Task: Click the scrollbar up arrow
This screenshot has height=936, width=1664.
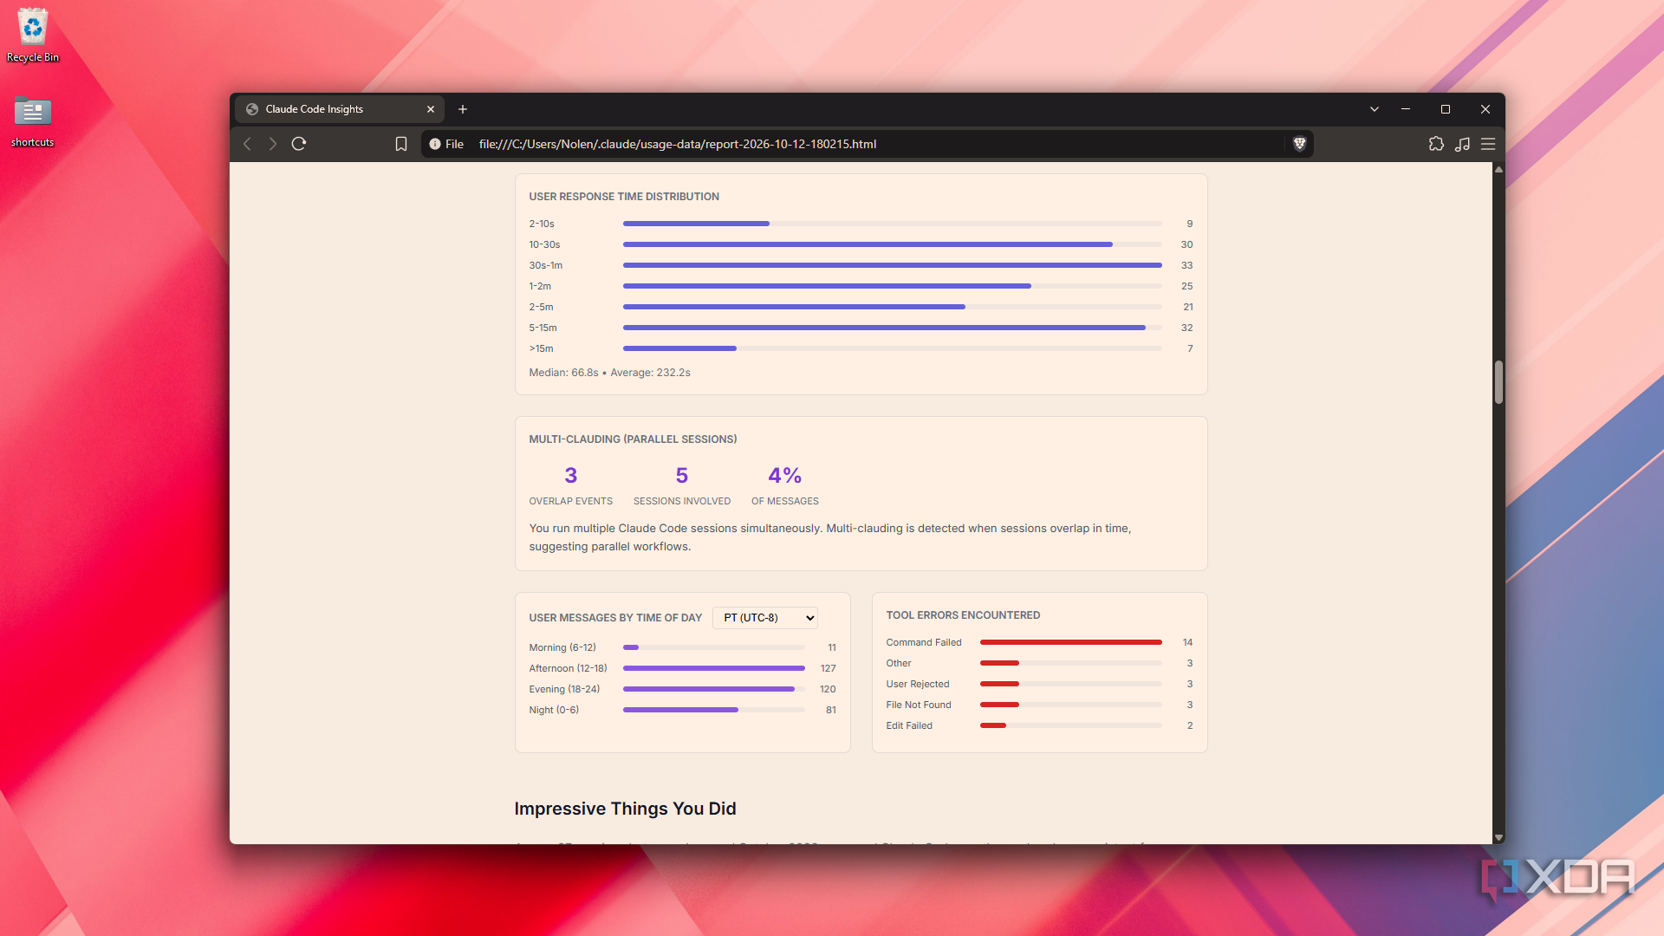Action: [x=1498, y=170]
